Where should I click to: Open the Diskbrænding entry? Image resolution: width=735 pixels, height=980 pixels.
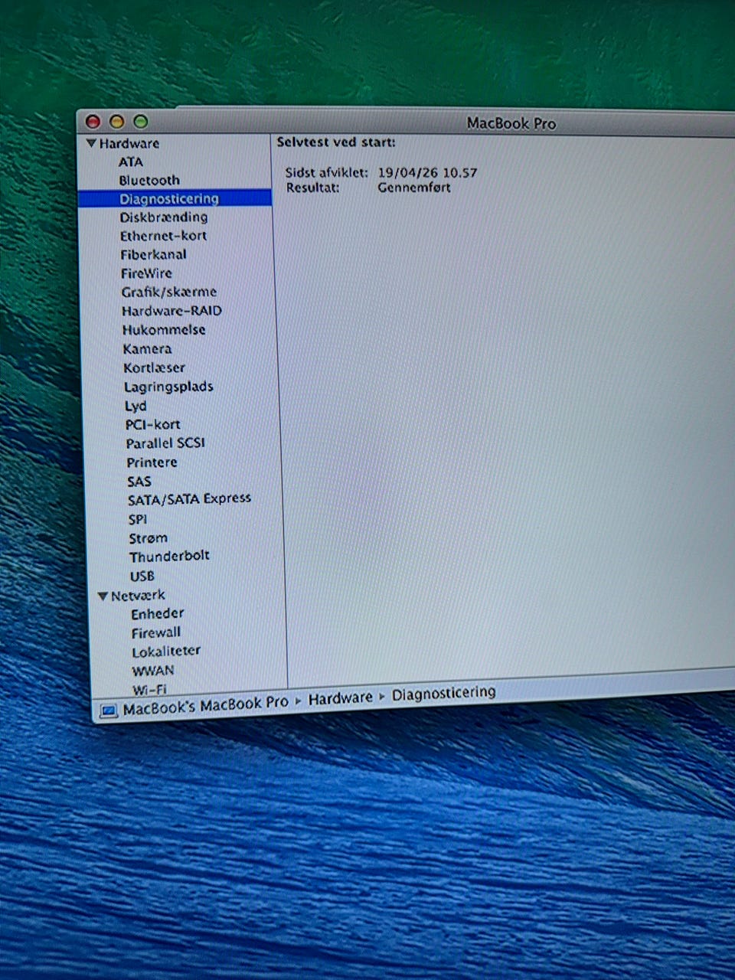coord(163,217)
